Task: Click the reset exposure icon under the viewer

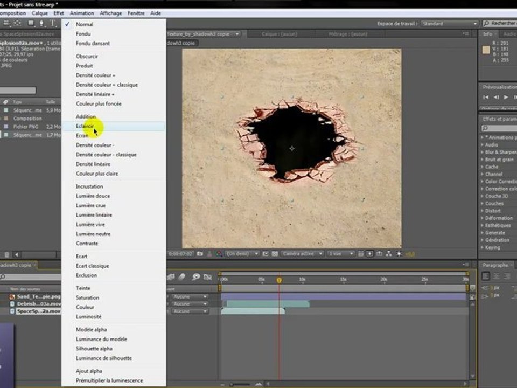Action: point(399,254)
